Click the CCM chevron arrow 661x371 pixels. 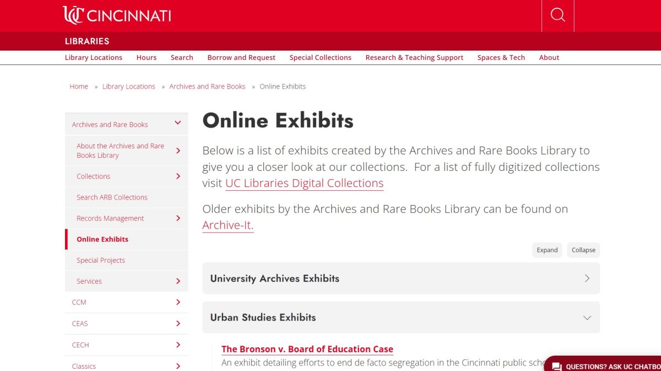[x=178, y=302]
